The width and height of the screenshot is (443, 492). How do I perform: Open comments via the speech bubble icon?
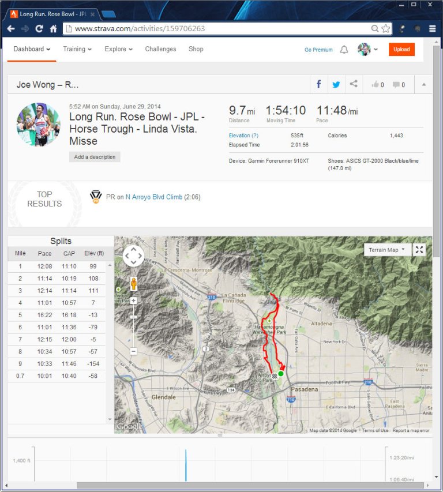point(395,84)
